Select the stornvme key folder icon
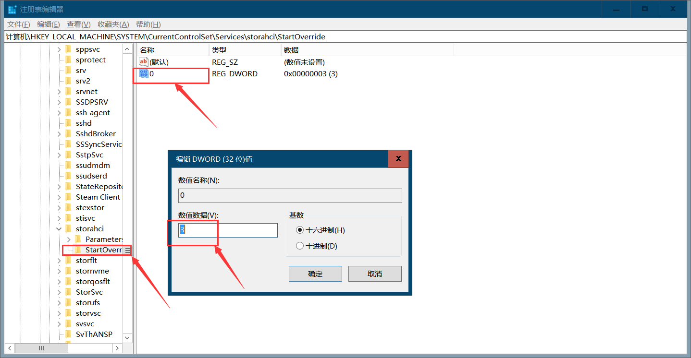The image size is (691, 358). pos(68,271)
